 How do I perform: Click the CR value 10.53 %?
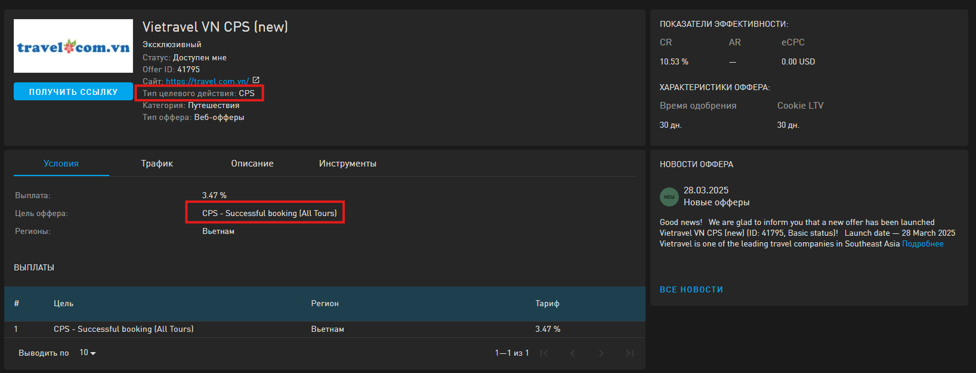pyautogui.click(x=674, y=61)
